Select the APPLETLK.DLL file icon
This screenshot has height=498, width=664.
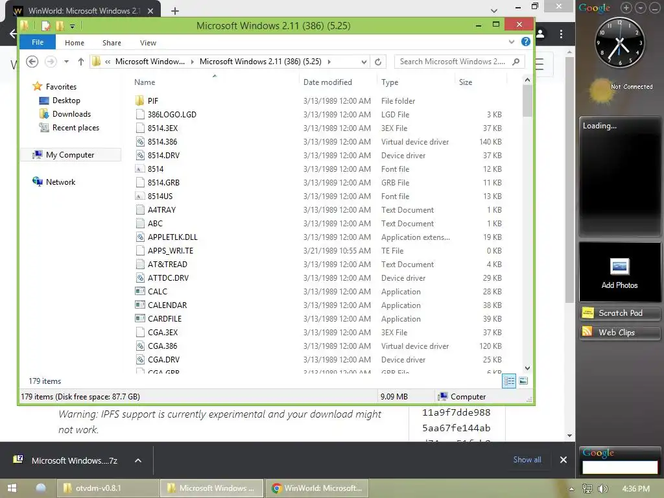tap(140, 237)
